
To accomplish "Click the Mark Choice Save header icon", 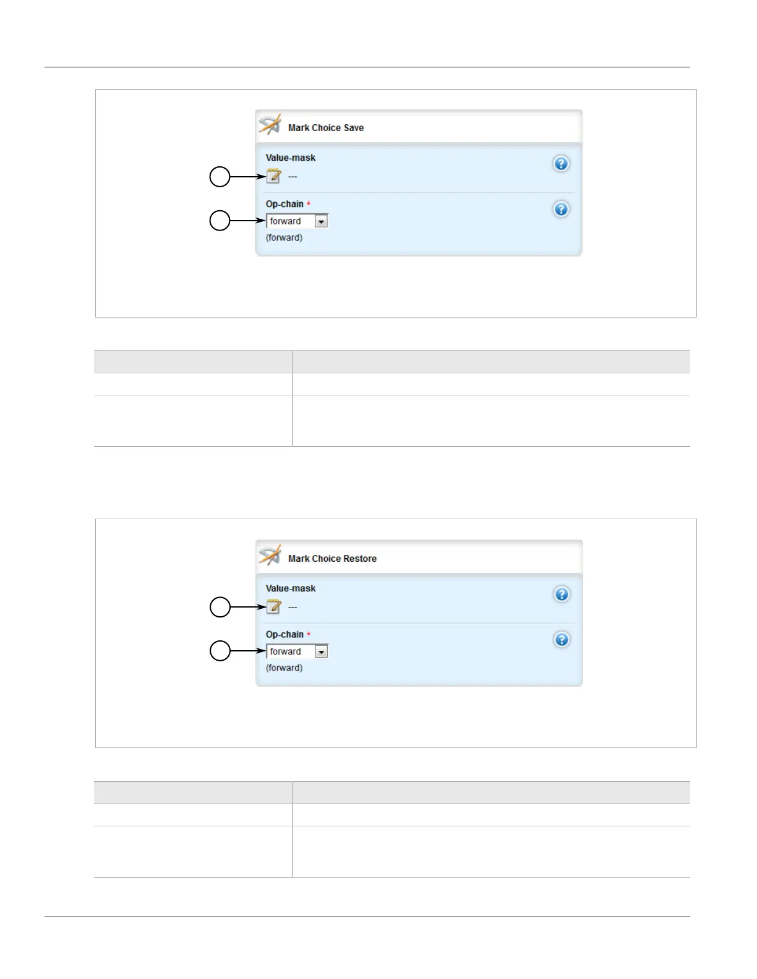I will pyautogui.click(x=270, y=125).
